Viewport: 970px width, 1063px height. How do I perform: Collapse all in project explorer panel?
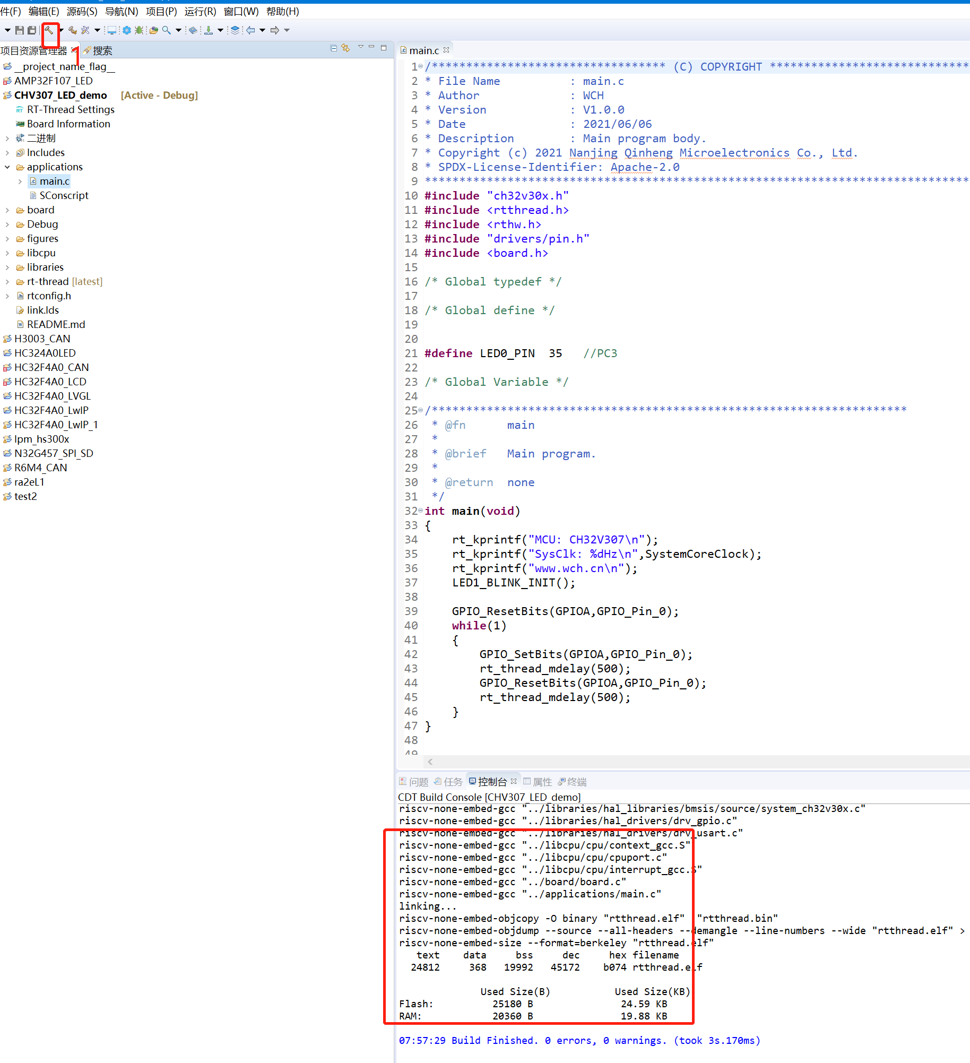tap(334, 48)
